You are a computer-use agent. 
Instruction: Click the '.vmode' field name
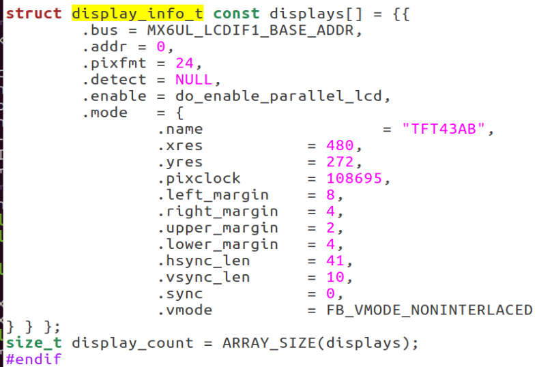click(185, 310)
